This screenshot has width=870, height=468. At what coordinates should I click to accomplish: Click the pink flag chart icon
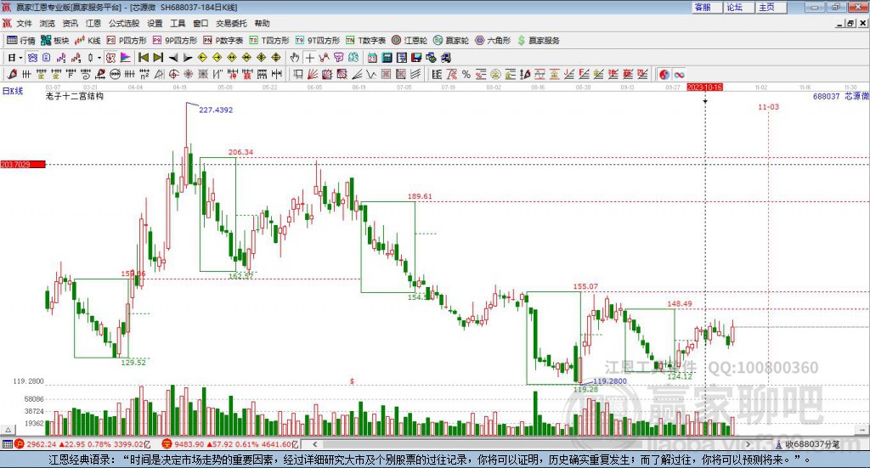tap(126, 58)
